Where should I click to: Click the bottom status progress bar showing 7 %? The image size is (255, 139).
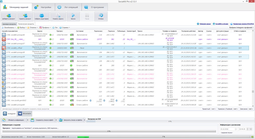click(164, 137)
